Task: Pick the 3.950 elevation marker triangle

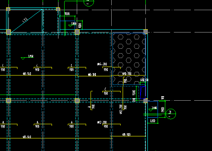Action: click(x=23, y=58)
